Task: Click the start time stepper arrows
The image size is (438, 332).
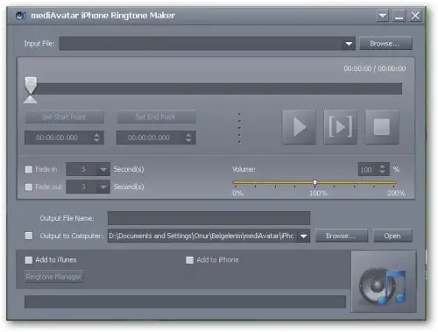Action: (x=96, y=138)
